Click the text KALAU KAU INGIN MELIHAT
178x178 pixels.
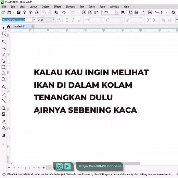(91, 72)
